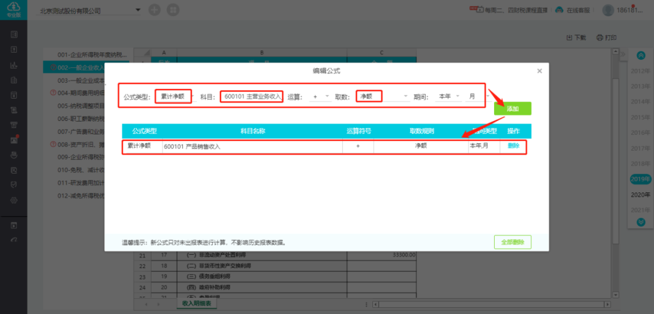The image size is (654, 314).
Task: Open sidebar icon with red notification dot
Action: pos(14,140)
